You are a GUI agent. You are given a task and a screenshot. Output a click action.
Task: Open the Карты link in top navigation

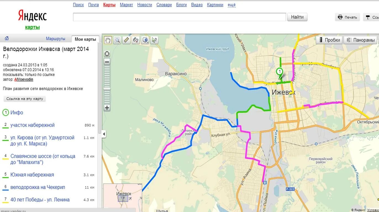click(x=109, y=5)
